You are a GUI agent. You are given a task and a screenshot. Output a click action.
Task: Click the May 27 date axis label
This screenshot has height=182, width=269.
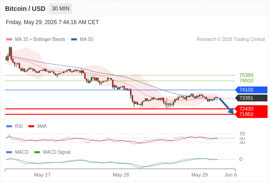42,175
